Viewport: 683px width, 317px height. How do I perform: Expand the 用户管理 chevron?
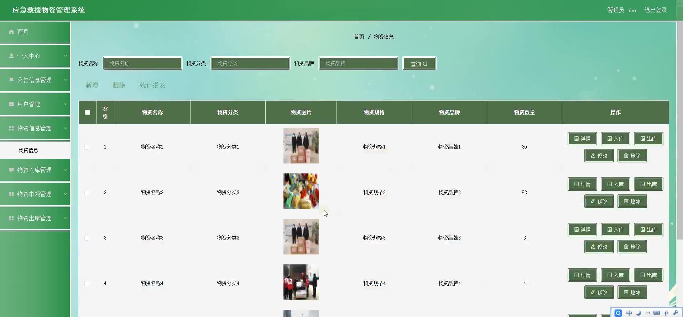(x=66, y=104)
